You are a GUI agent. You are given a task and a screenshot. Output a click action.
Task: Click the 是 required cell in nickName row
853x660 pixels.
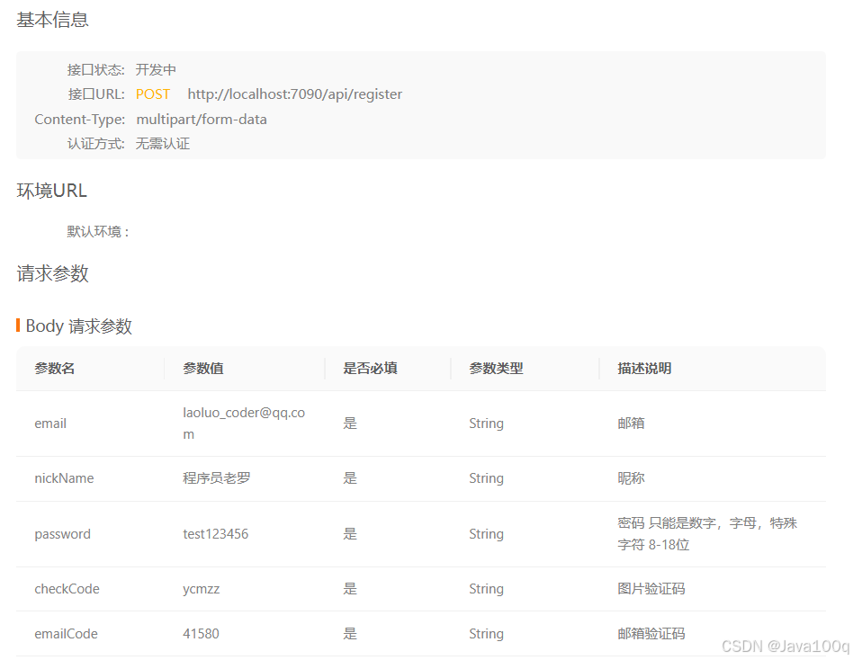pyautogui.click(x=350, y=478)
